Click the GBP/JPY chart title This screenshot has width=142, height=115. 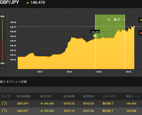[x=9, y=2]
